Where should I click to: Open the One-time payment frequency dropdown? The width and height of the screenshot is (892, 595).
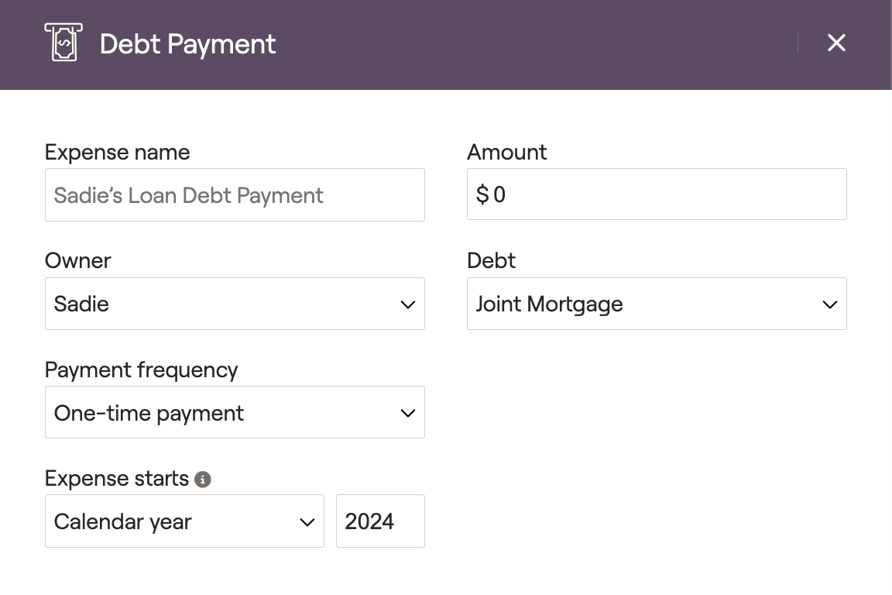pyautogui.click(x=225, y=412)
